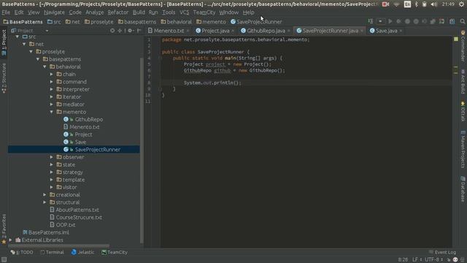Open the TeamCity menu

tap(204, 12)
